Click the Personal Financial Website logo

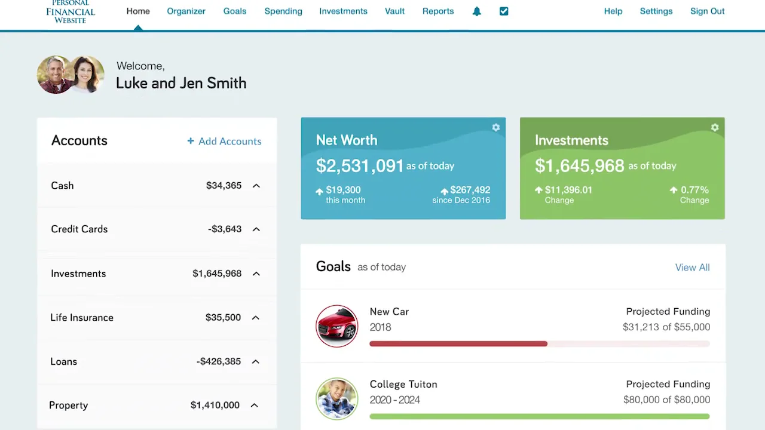point(71,11)
